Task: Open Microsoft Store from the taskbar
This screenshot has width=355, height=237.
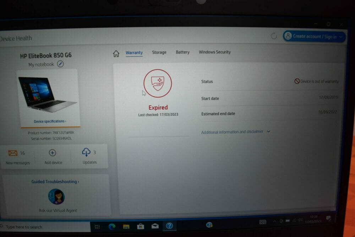Action: click(141, 226)
